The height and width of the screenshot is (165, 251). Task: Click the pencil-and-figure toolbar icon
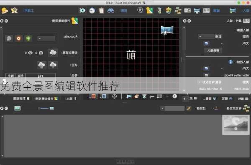point(159,10)
